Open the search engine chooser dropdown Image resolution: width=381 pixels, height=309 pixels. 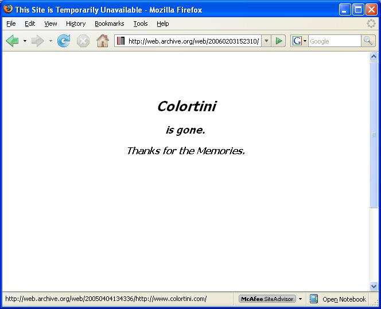tap(305, 41)
